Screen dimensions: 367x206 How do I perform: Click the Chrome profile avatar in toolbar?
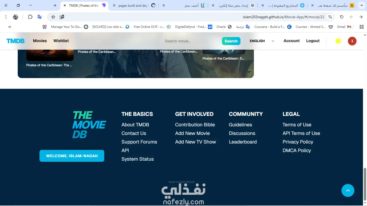[x=16, y=17]
